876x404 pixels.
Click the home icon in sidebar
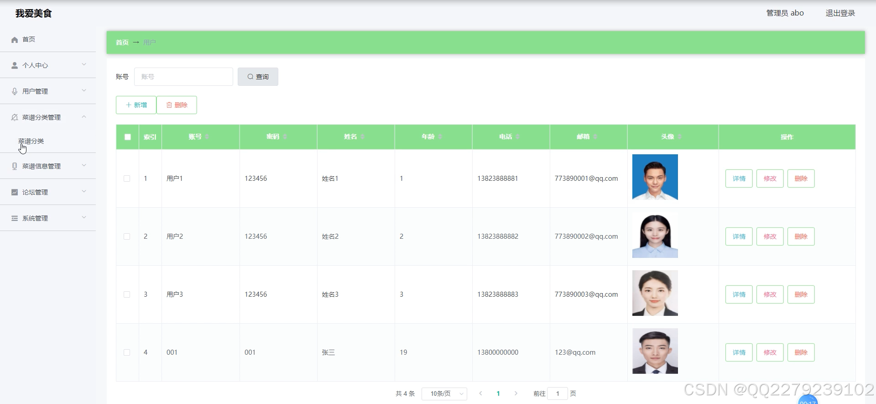pyautogui.click(x=15, y=40)
